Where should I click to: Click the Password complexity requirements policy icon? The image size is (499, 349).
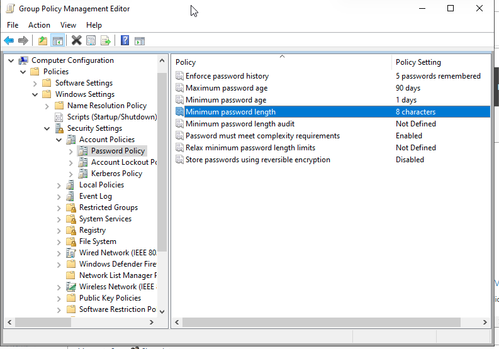179,136
